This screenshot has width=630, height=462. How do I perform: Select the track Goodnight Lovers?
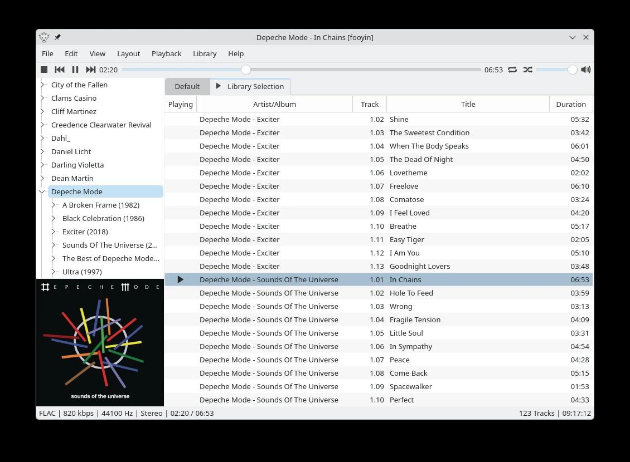[379, 266]
